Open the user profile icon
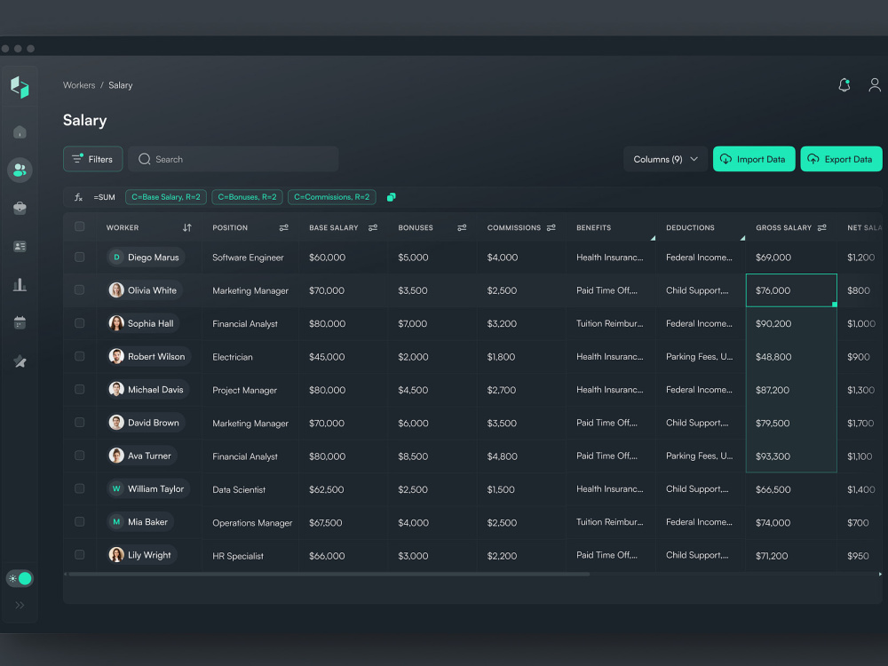The width and height of the screenshot is (888, 666). tap(875, 85)
